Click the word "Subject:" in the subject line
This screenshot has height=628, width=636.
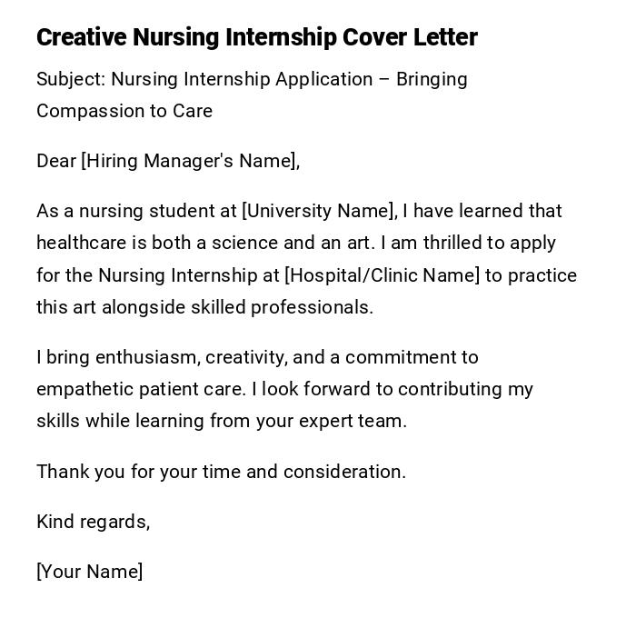[71, 79]
